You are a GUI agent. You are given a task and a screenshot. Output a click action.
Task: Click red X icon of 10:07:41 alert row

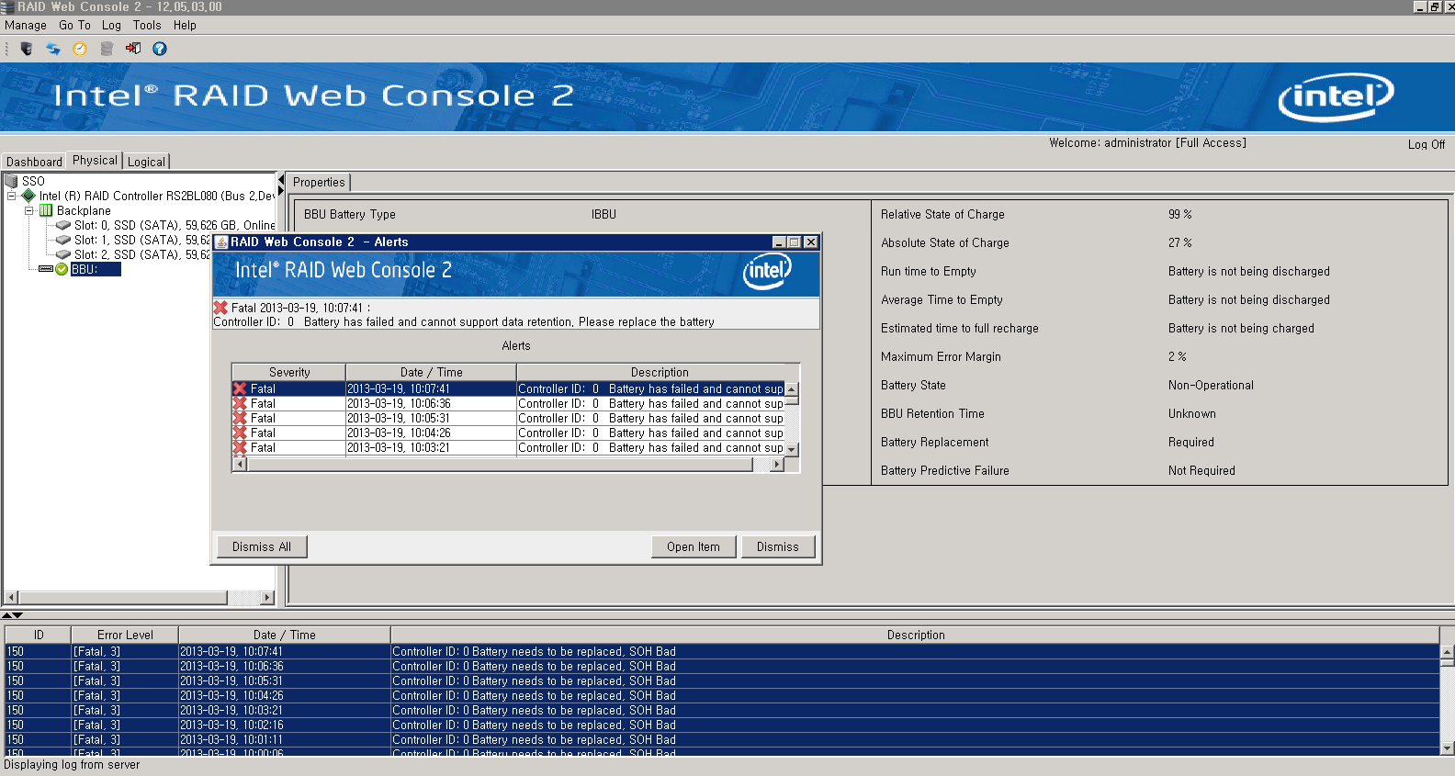240,388
